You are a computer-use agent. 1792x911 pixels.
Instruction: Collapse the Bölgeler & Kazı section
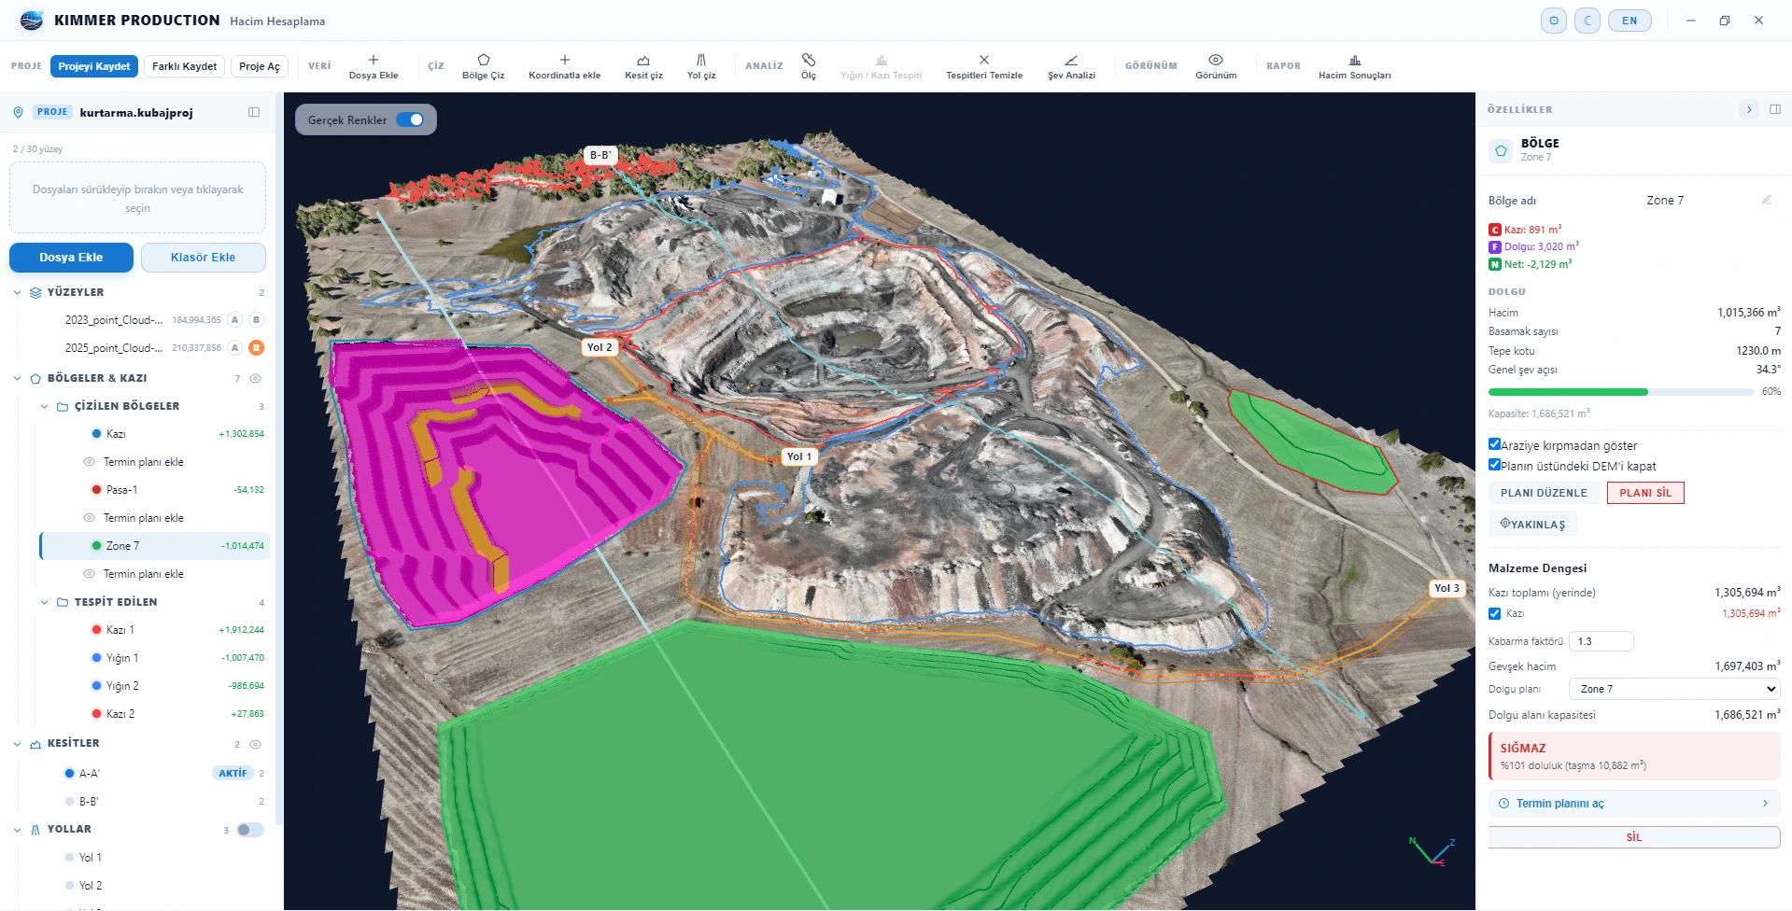17,378
